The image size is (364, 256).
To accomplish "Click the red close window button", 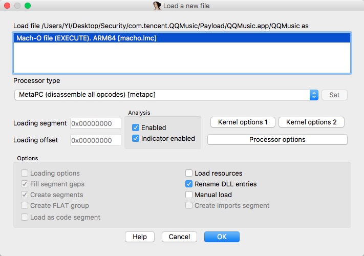I will [x=7, y=6].
